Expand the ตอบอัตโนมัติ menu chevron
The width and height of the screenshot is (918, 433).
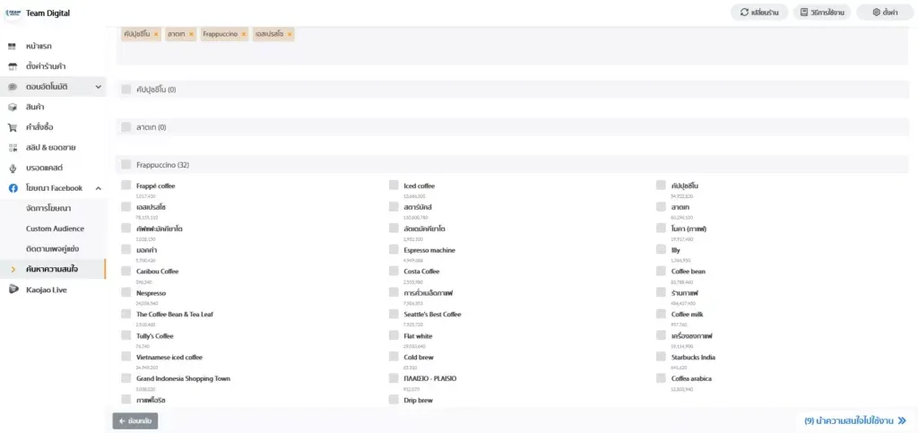click(x=99, y=87)
